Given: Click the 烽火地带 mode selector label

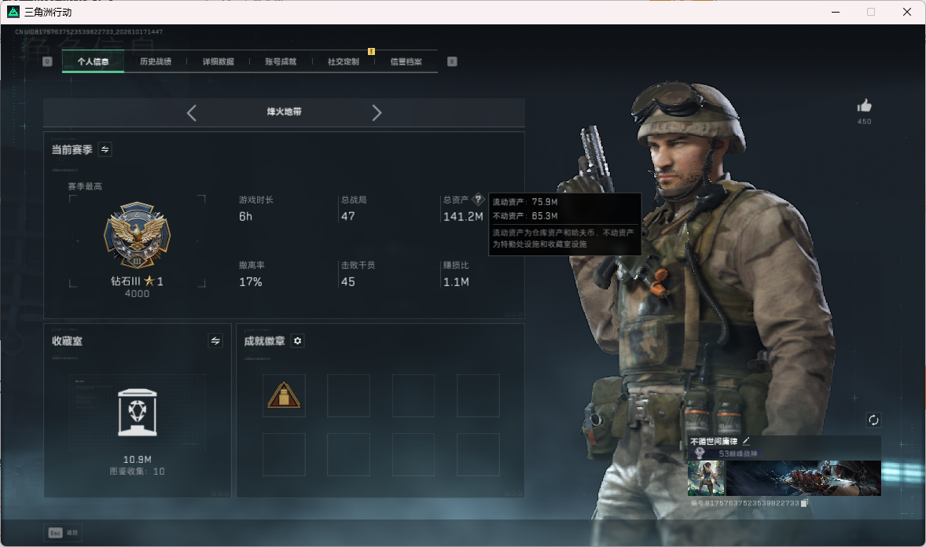Looking at the screenshot, I should point(284,112).
